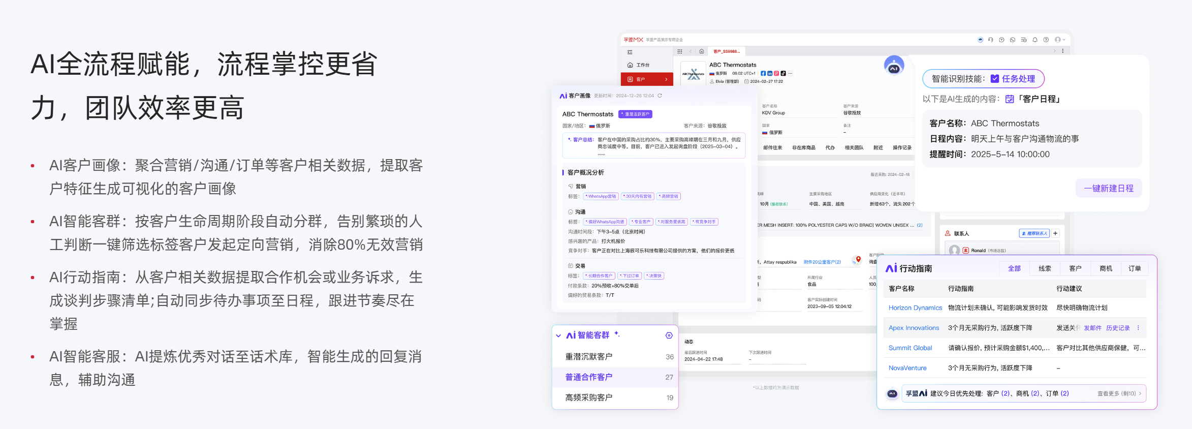This screenshot has height=429, width=1192.
Task: Open the 相关团队 tab
Action: (854, 148)
